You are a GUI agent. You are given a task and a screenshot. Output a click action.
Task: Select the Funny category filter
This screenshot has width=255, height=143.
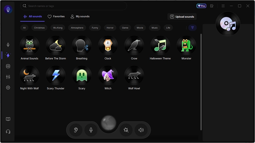pos(95,28)
